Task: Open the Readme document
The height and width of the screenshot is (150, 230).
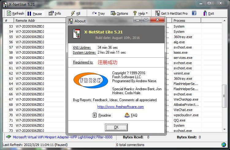Action: [x=102, y=115]
